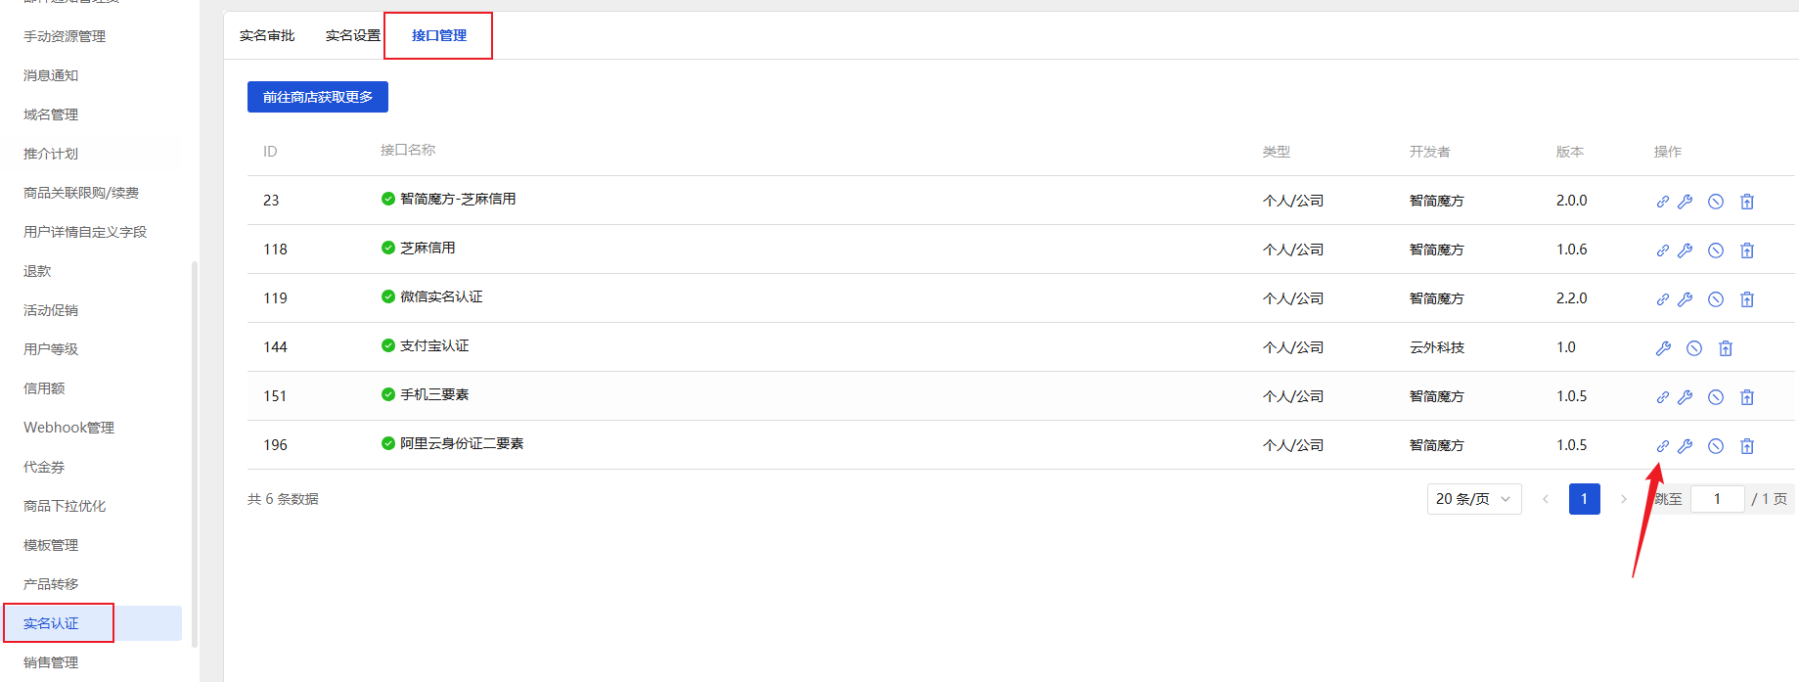Delete 微信实名认证 interface with trash icon
The image size is (1799, 682).
point(1747,299)
